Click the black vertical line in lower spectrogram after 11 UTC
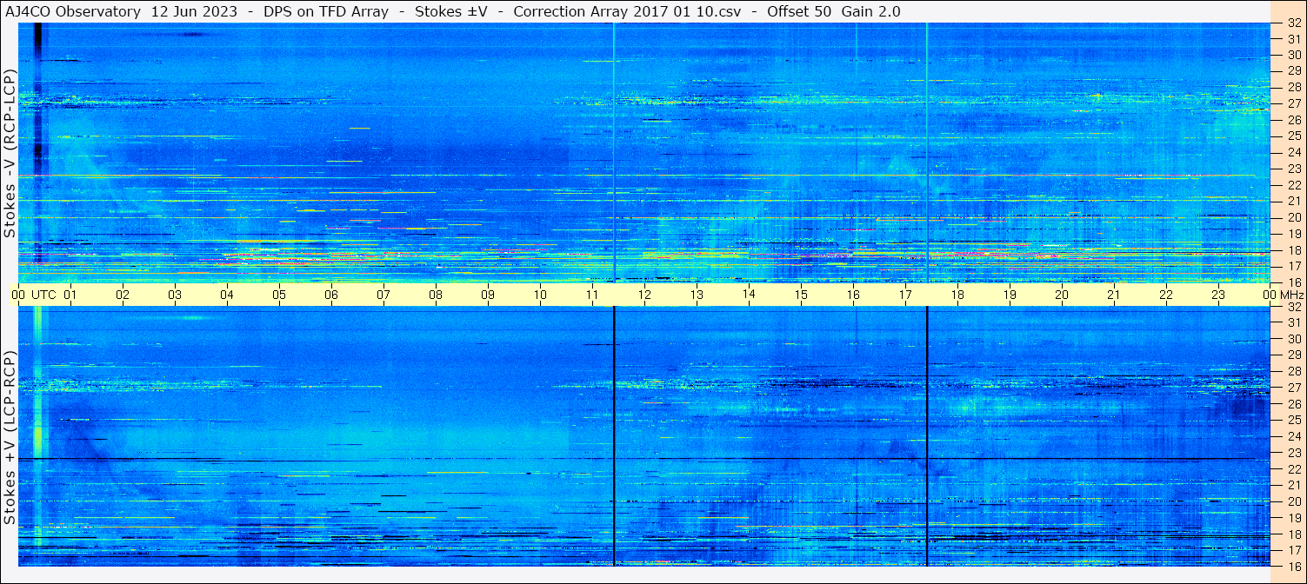 (x=614, y=436)
